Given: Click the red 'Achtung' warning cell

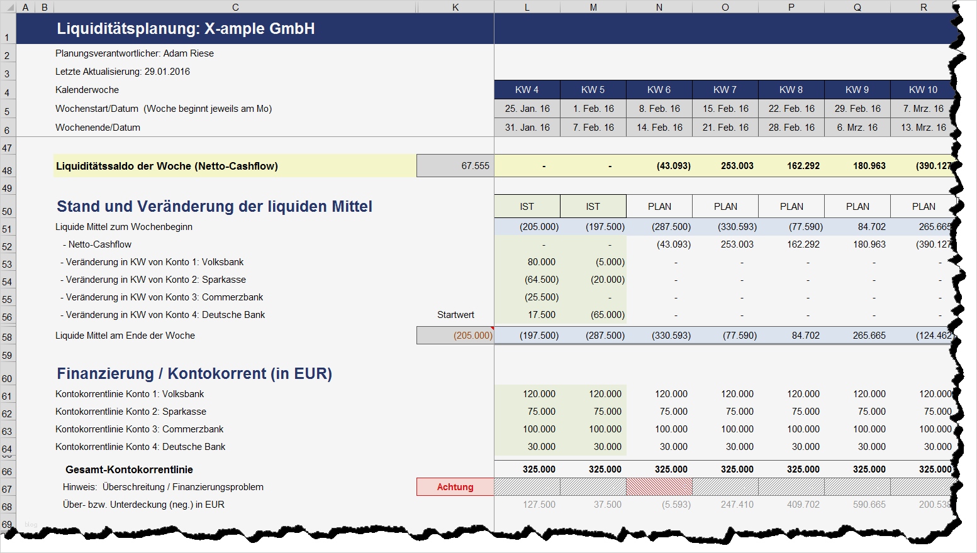Looking at the screenshot, I should 455,486.
